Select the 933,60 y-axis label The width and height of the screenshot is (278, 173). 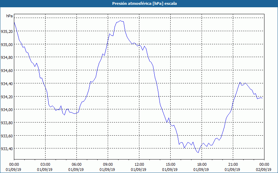pyautogui.click(x=7, y=136)
